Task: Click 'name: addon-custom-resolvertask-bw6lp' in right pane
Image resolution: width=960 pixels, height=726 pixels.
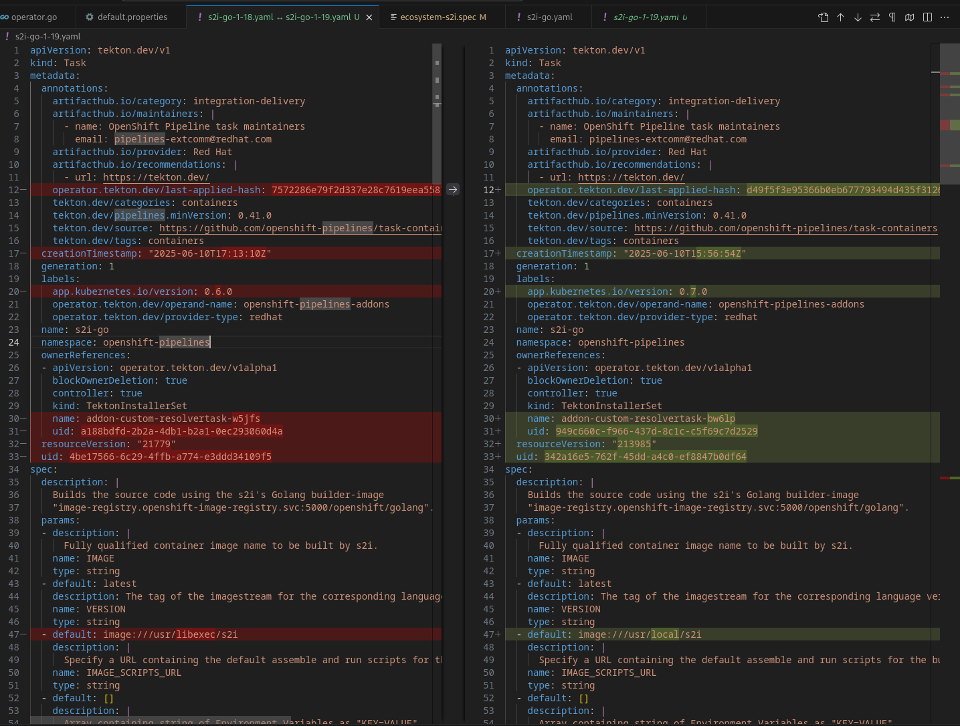Action: coord(632,418)
